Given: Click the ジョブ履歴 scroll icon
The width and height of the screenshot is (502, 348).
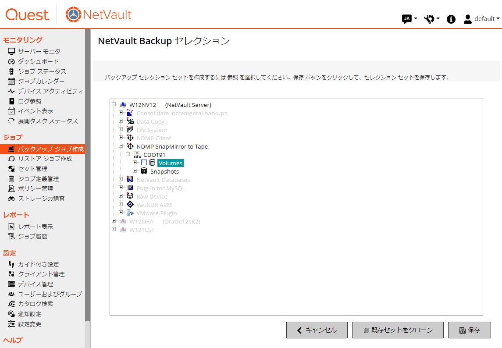Looking at the screenshot, I should [11, 236].
